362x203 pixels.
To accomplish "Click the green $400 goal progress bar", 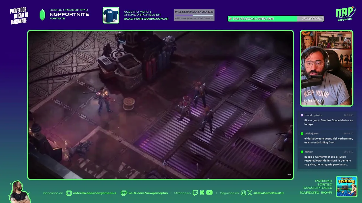I will [276, 19].
